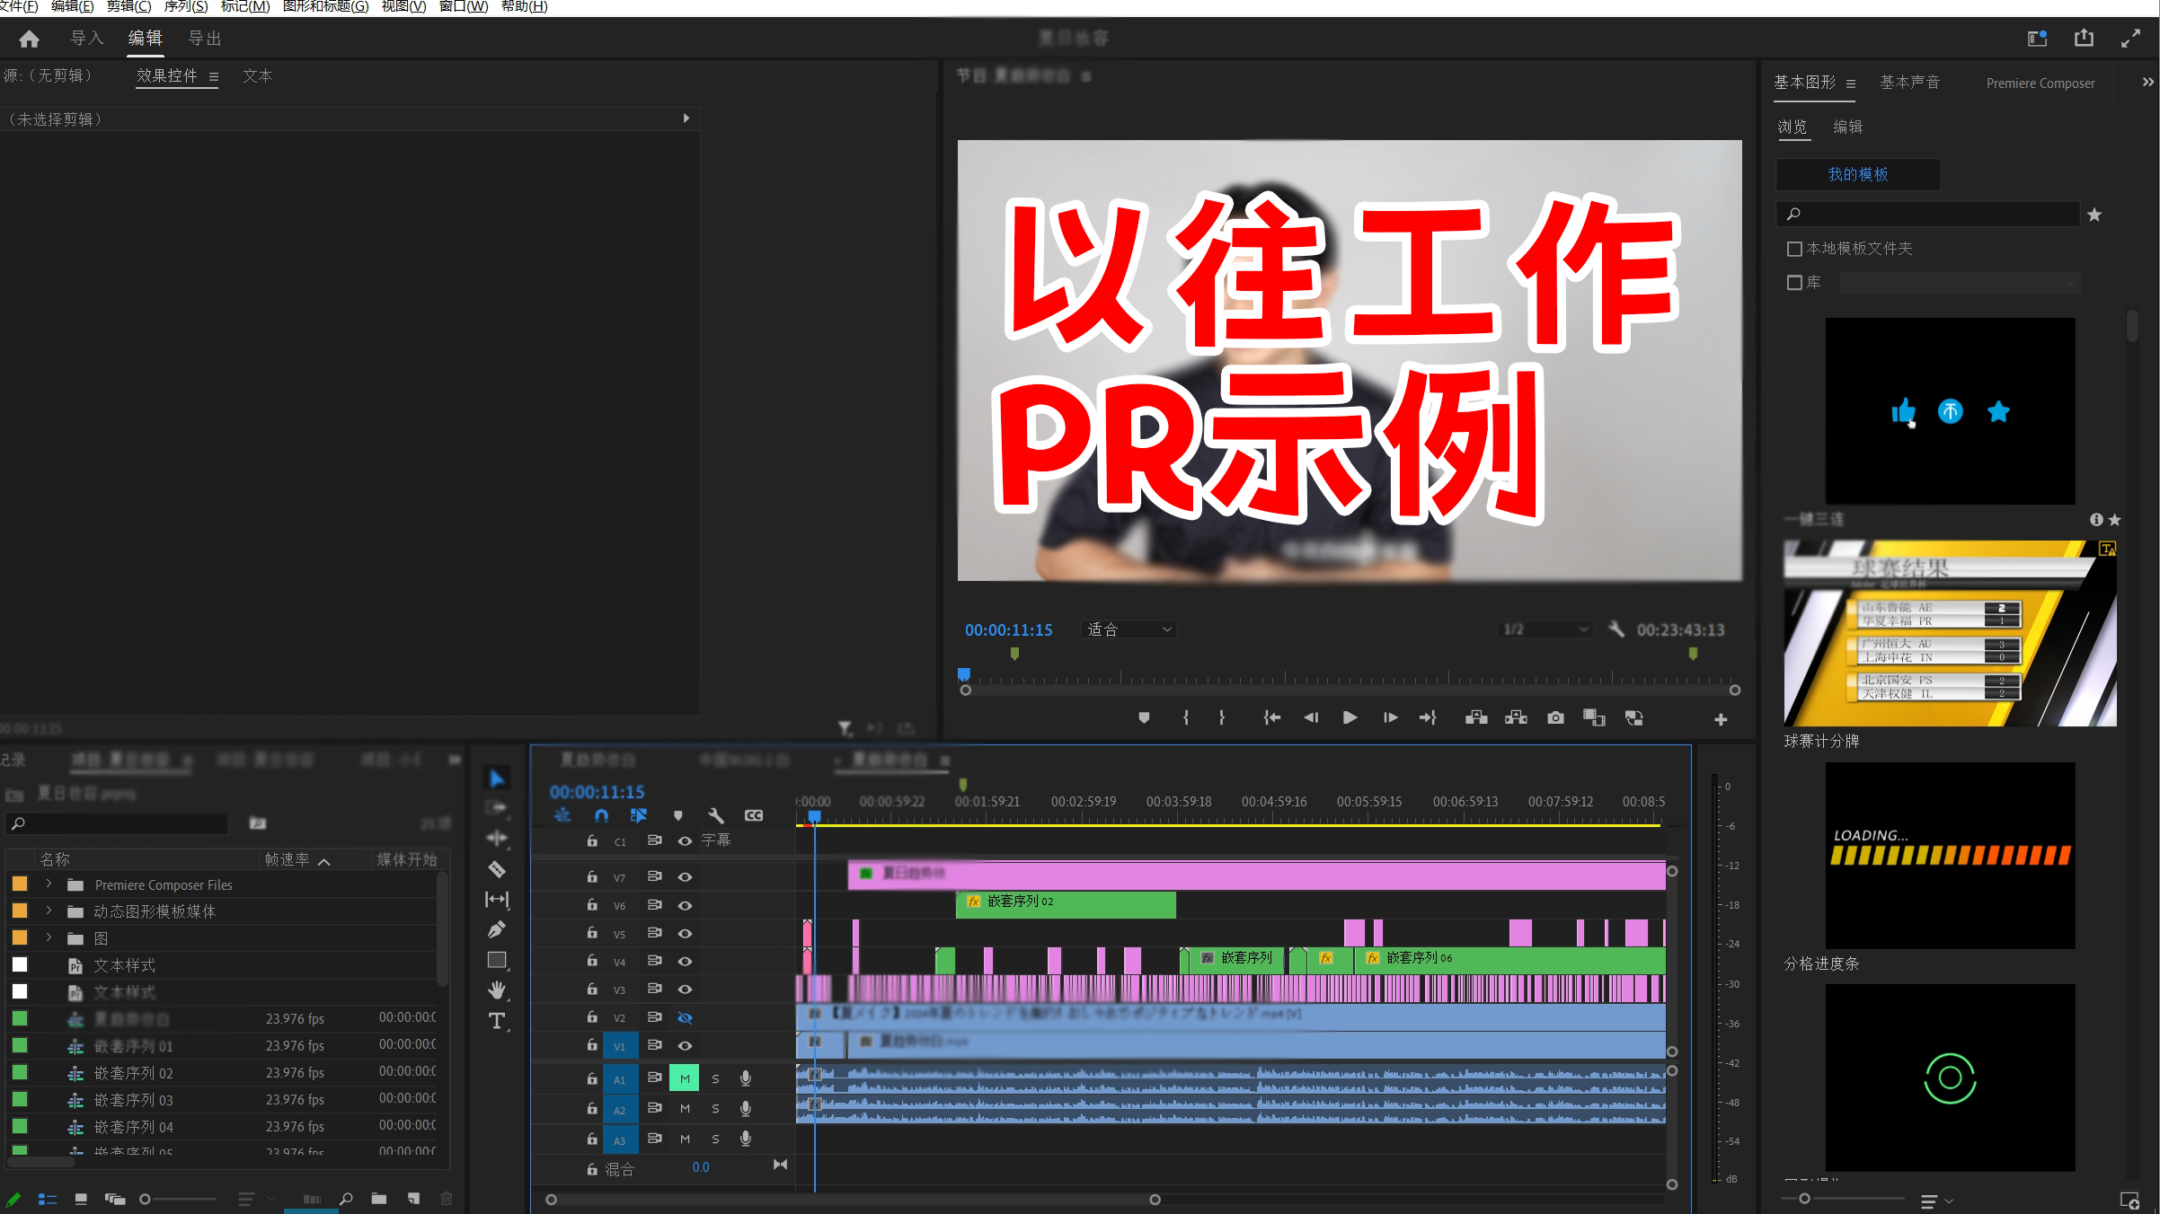Expand the Premiere Composer Files folder
This screenshot has height=1214, width=2160.
click(49, 884)
